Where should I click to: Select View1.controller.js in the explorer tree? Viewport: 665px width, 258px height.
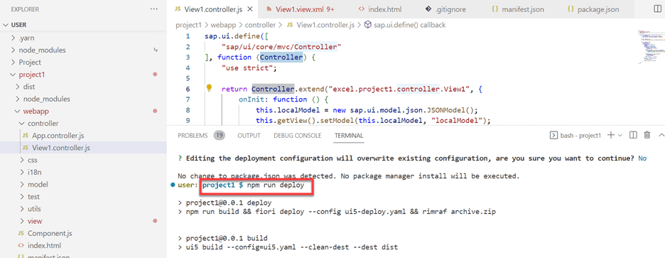coord(83,148)
